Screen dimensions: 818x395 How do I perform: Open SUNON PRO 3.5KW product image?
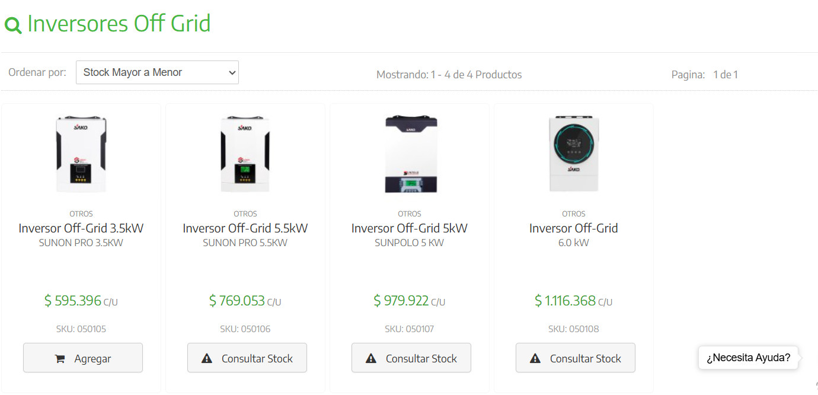tap(81, 154)
